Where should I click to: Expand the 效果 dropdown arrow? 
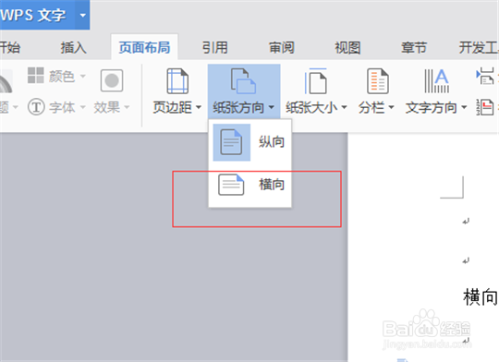pos(127,107)
